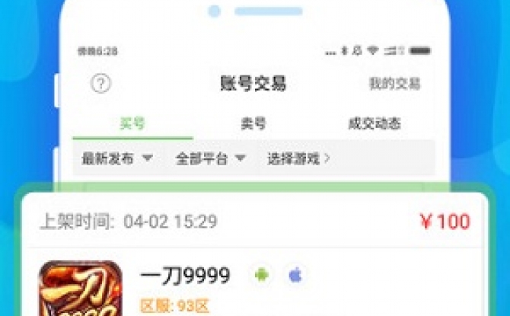Click the 账号交易 page title
This screenshot has width=510, height=316.
[253, 83]
